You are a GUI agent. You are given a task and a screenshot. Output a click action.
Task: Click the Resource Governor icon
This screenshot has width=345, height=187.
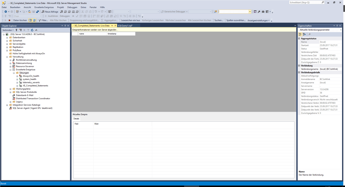tap(14, 66)
